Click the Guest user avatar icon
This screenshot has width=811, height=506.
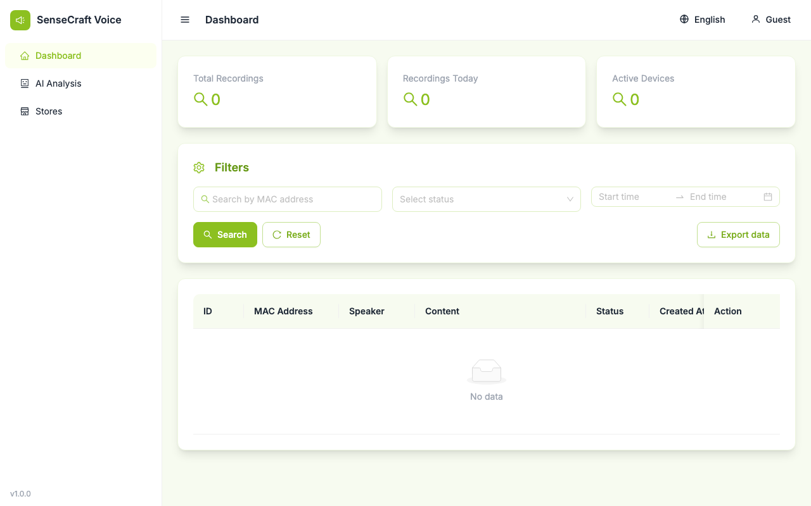756,20
